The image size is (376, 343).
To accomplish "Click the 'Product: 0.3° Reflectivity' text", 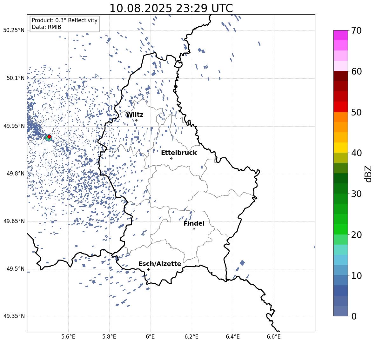I will coord(64,20).
